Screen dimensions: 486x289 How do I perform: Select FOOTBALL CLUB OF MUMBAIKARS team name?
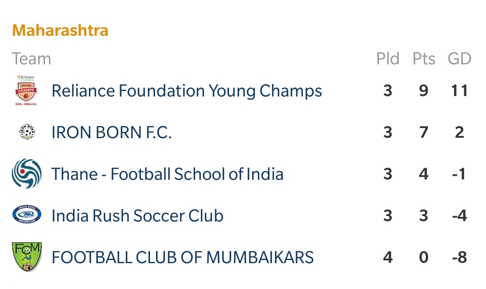click(x=183, y=257)
